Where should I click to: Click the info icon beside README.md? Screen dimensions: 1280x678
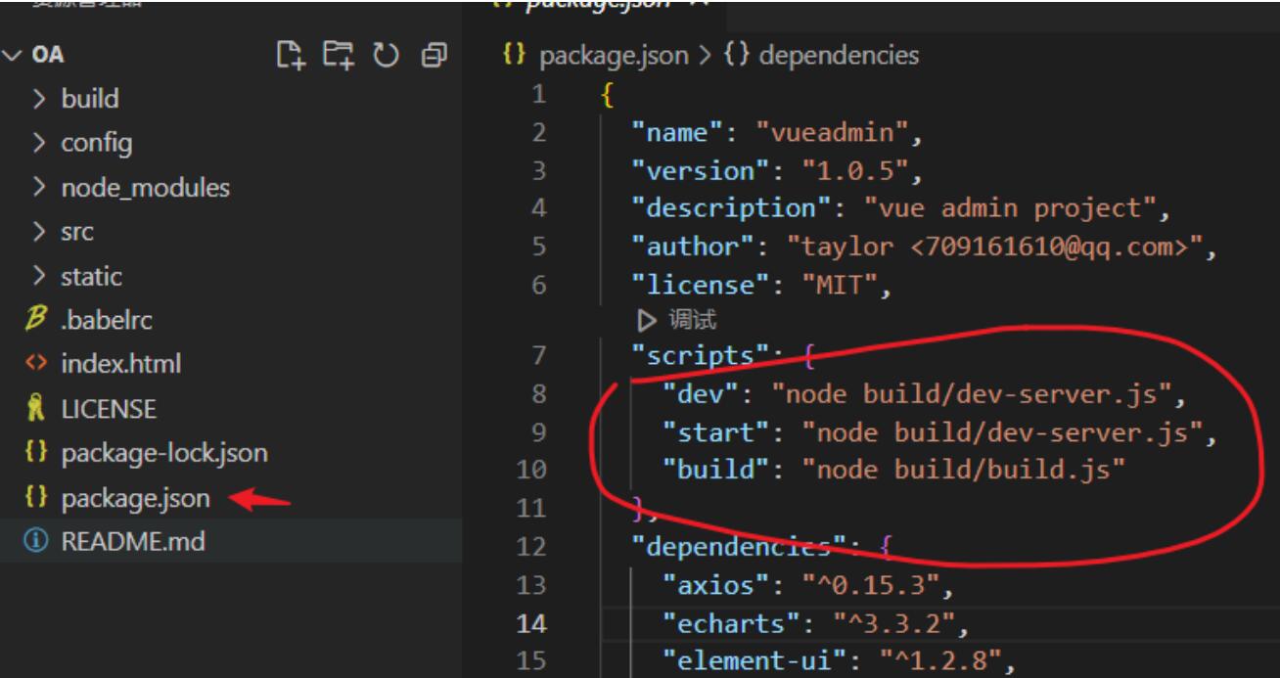tap(30, 541)
